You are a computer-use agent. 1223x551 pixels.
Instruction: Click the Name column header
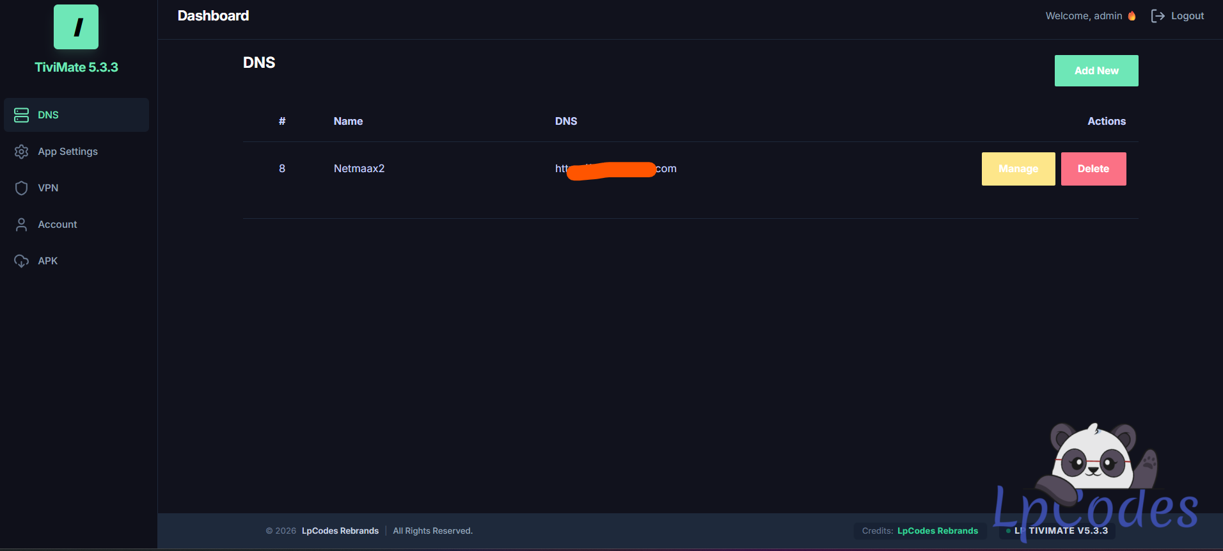click(x=349, y=122)
